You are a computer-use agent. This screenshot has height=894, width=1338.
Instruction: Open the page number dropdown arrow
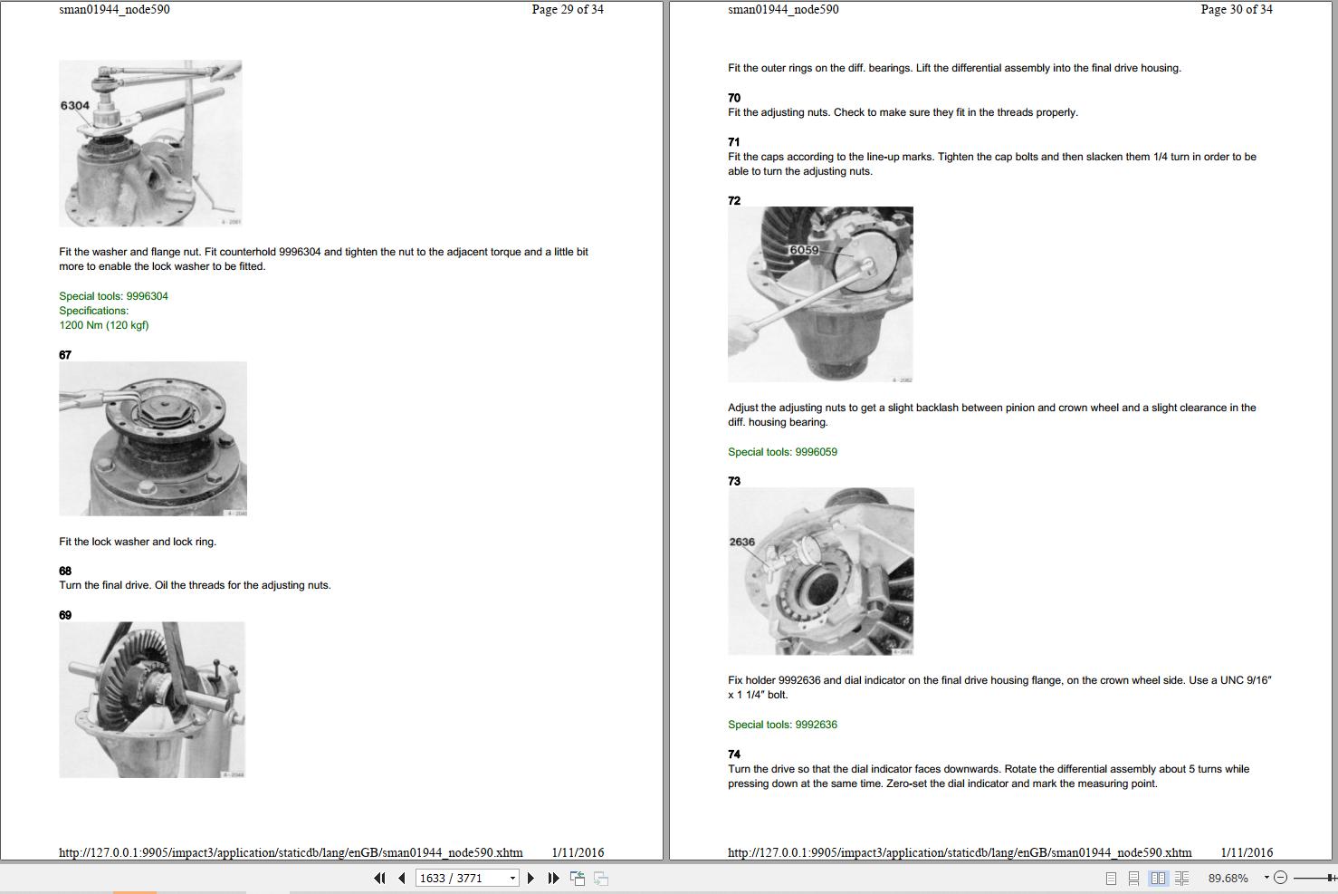(x=512, y=878)
